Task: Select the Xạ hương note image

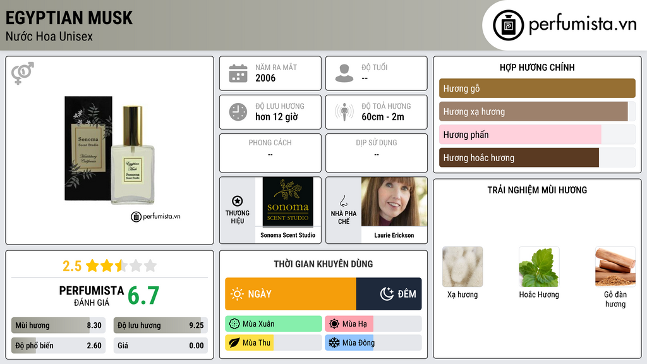Action: [463, 267]
